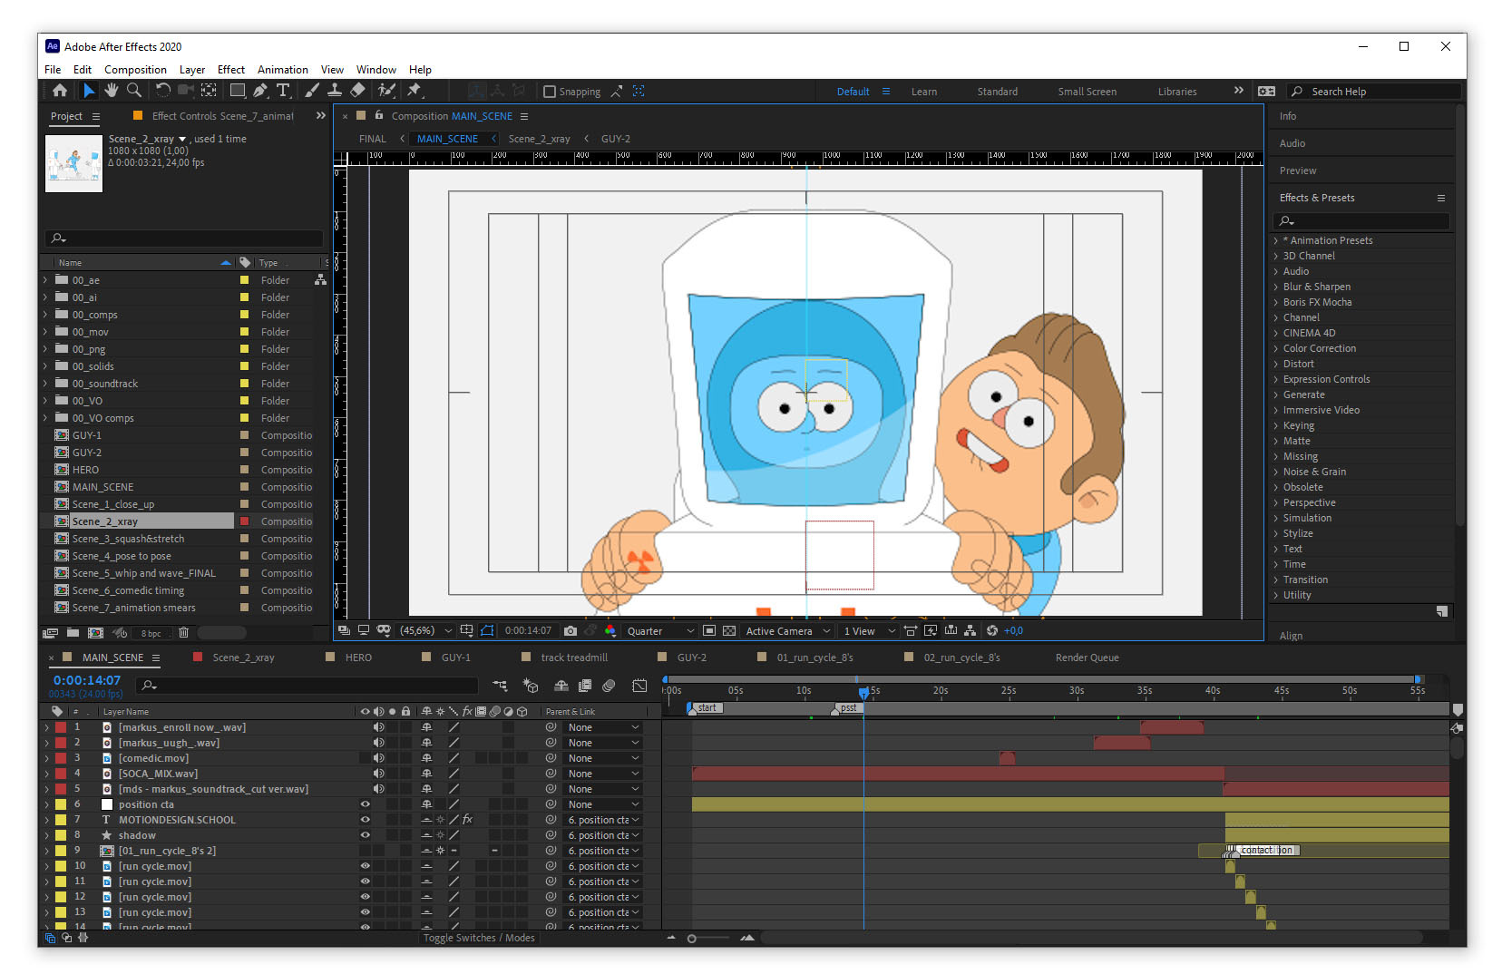Activate the Type tool

pos(284,90)
